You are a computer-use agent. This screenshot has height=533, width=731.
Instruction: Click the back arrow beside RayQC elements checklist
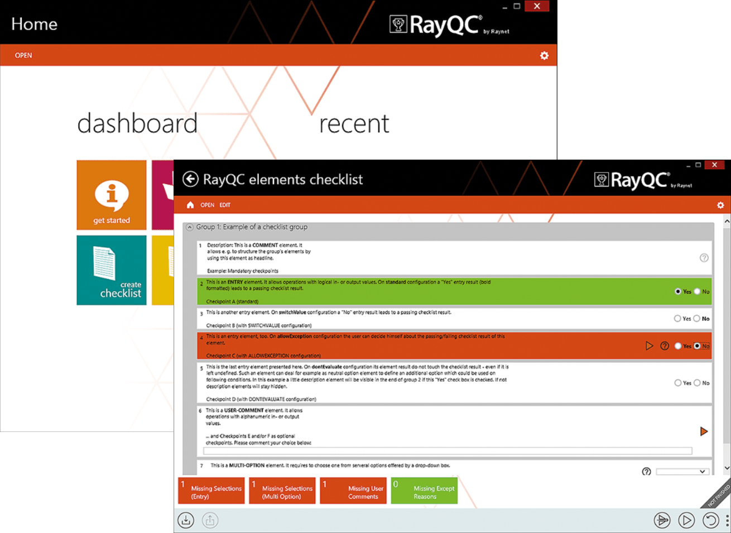click(191, 179)
